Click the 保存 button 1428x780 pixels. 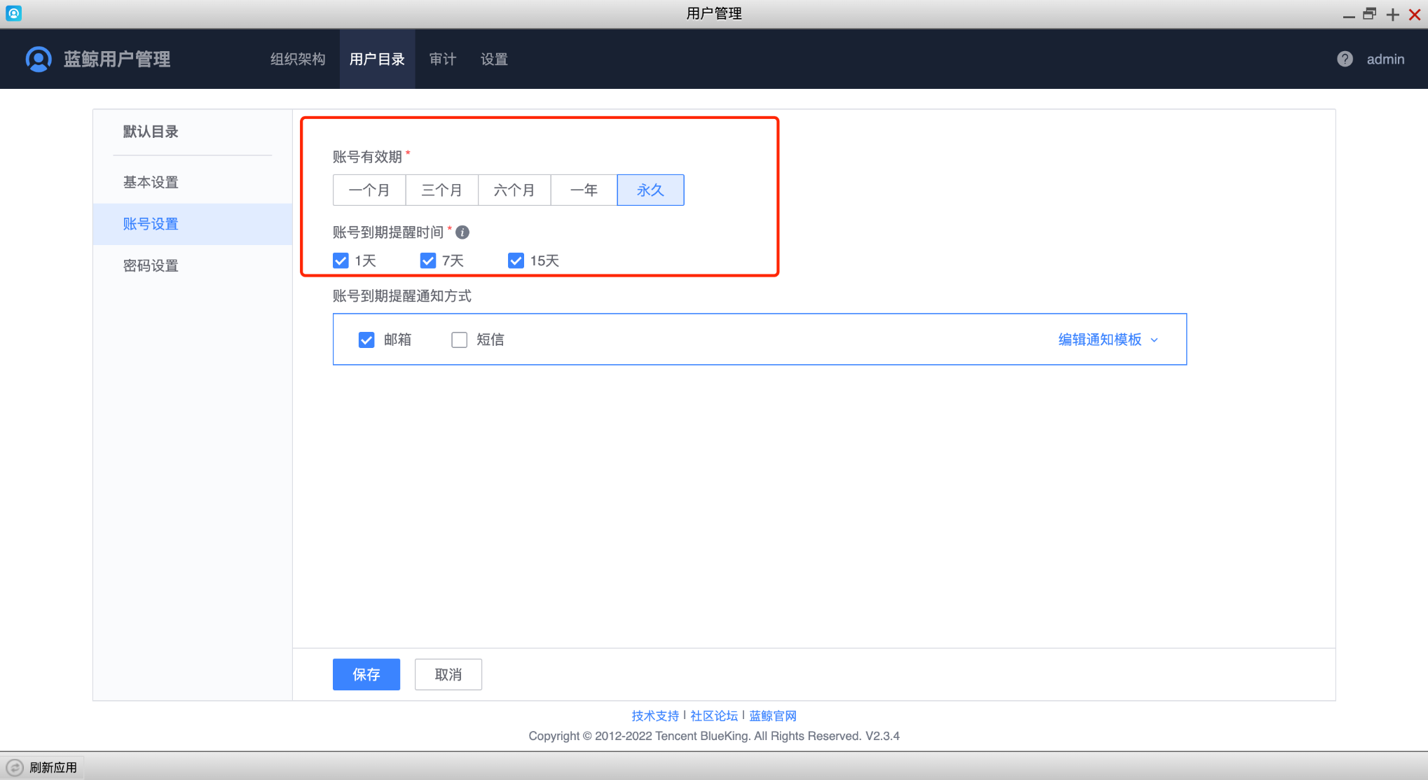(x=366, y=674)
